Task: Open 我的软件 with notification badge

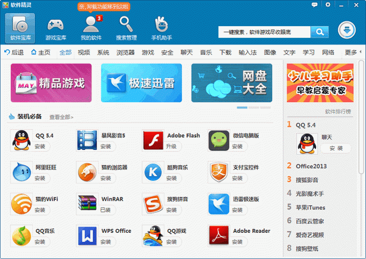Action: (91, 28)
